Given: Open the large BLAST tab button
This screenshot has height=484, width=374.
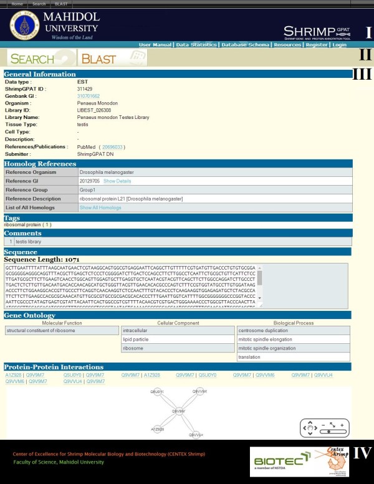Looking at the screenshot, I should click(x=111, y=59).
